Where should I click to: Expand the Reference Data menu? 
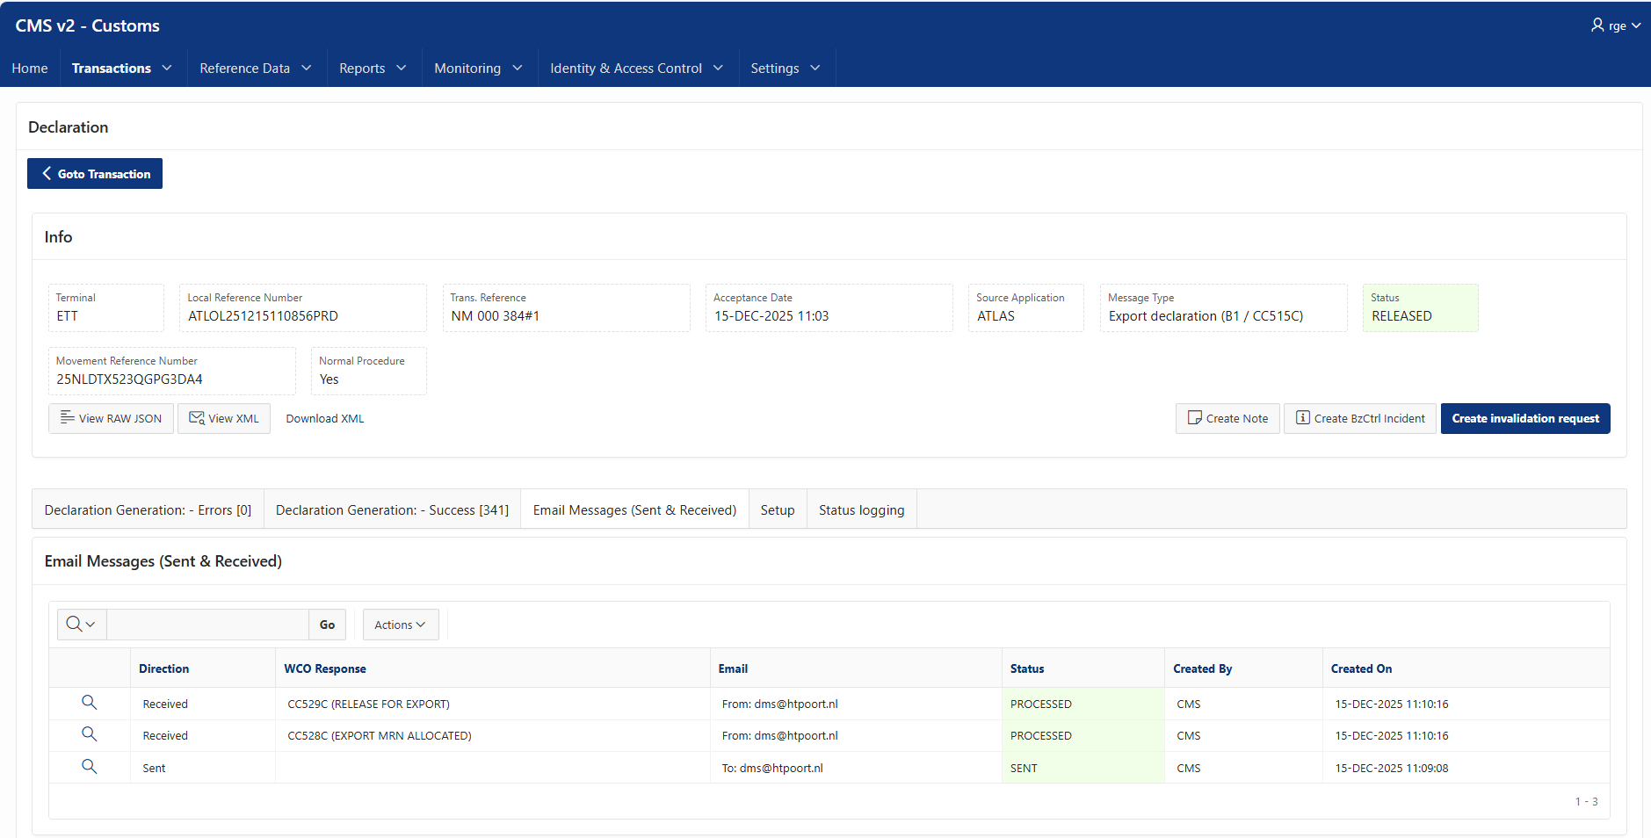(256, 68)
